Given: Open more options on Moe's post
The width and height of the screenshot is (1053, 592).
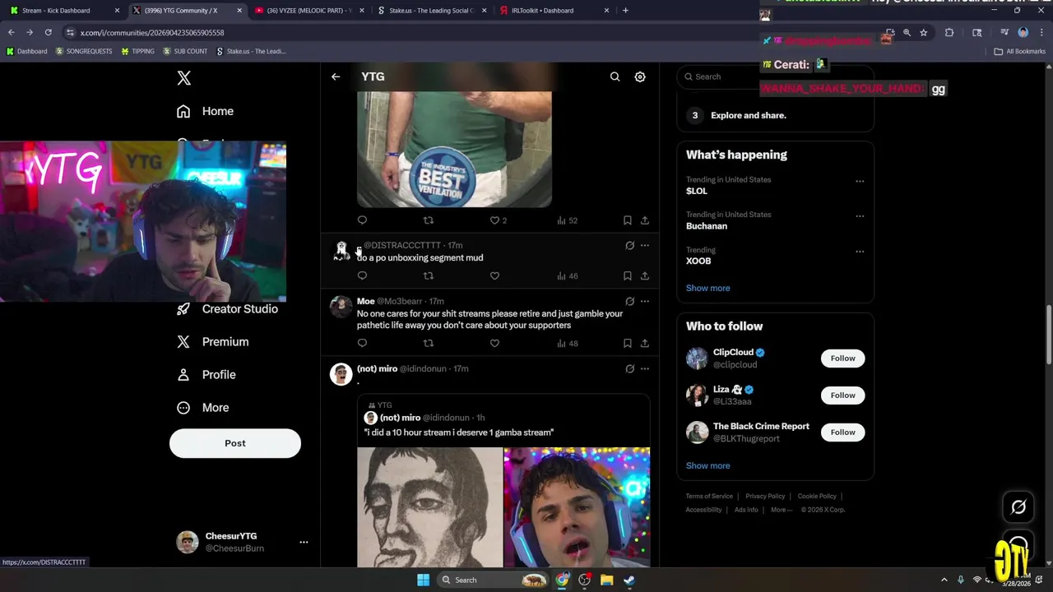Looking at the screenshot, I should (x=645, y=301).
